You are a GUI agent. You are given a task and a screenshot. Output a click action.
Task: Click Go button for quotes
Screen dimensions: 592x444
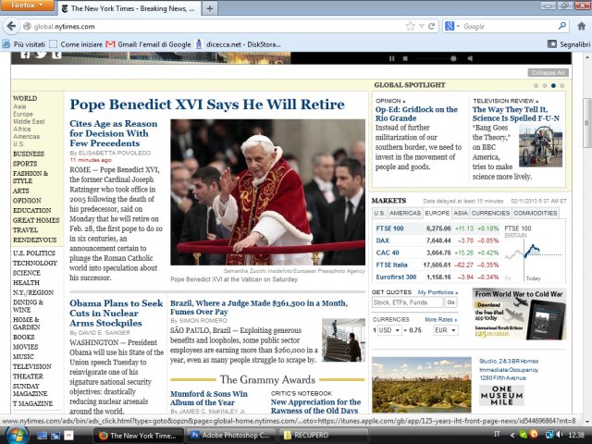[450, 302]
